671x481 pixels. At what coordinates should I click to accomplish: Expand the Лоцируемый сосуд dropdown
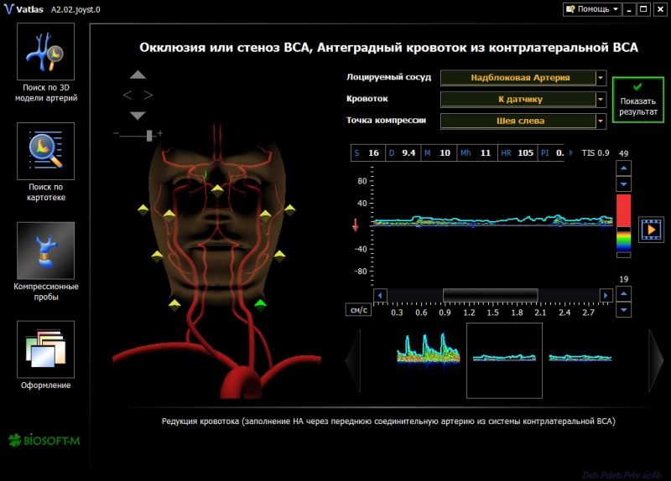coord(601,78)
